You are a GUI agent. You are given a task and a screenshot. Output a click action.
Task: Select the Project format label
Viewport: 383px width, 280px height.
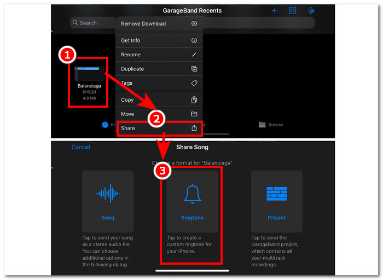[x=277, y=218]
